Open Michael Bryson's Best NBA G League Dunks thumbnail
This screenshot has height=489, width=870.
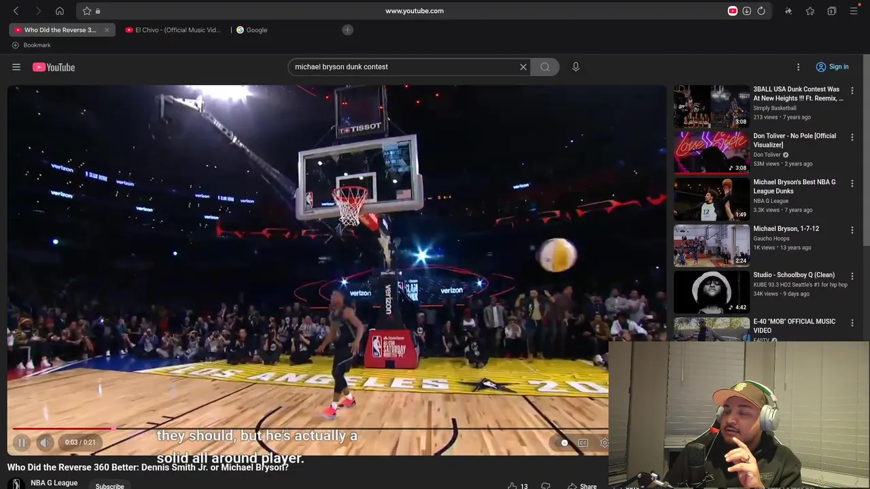(x=712, y=200)
